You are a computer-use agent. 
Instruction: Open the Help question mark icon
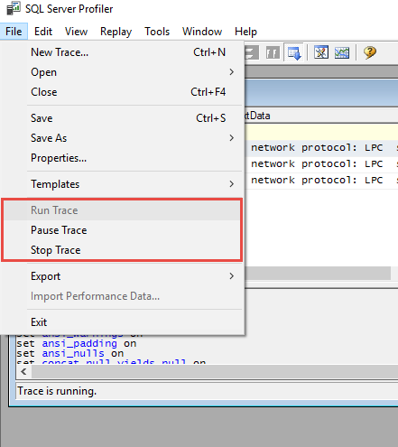coord(370,52)
